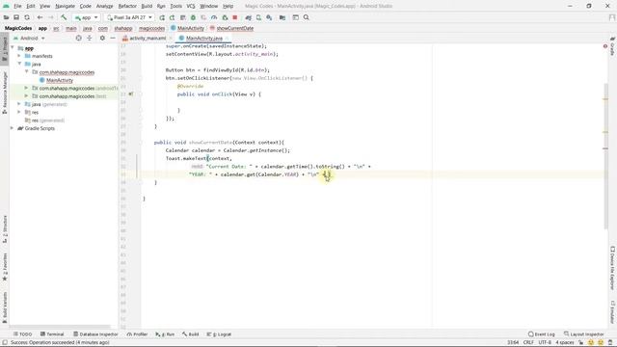This screenshot has width=617, height=347.
Task: Select MainActivity in the project tree
Action: click(x=60, y=80)
